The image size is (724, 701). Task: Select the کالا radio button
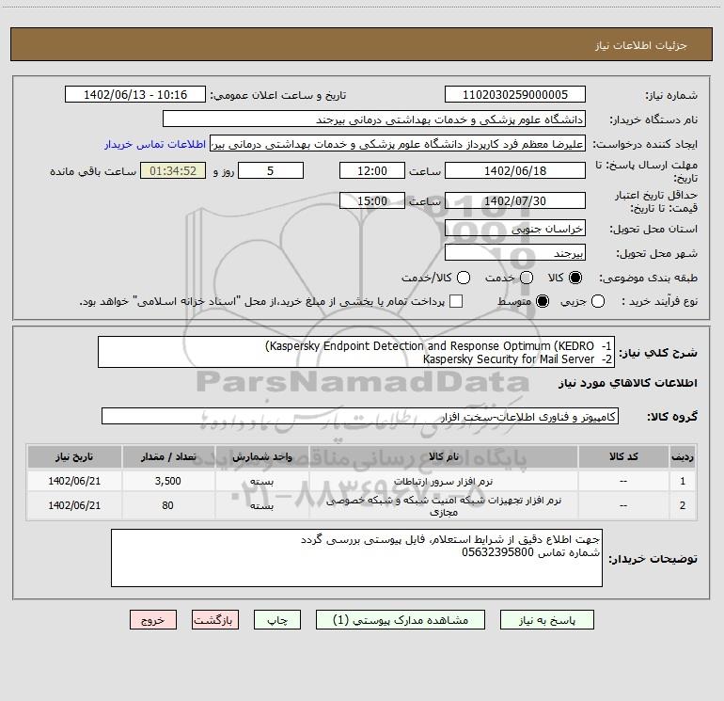click(575, 278)
